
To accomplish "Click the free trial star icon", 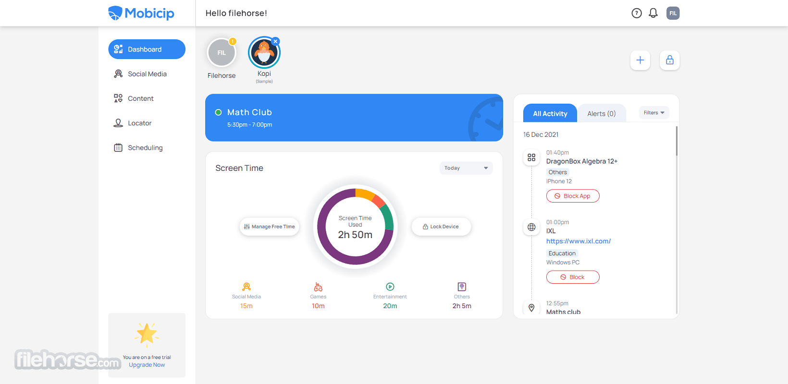I will tap(147, 334).
